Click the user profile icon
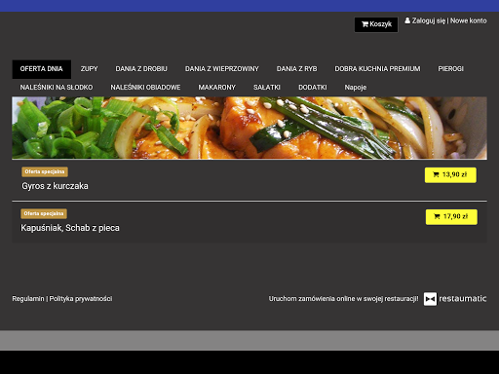Screen dimensions: 499x374 407,20
